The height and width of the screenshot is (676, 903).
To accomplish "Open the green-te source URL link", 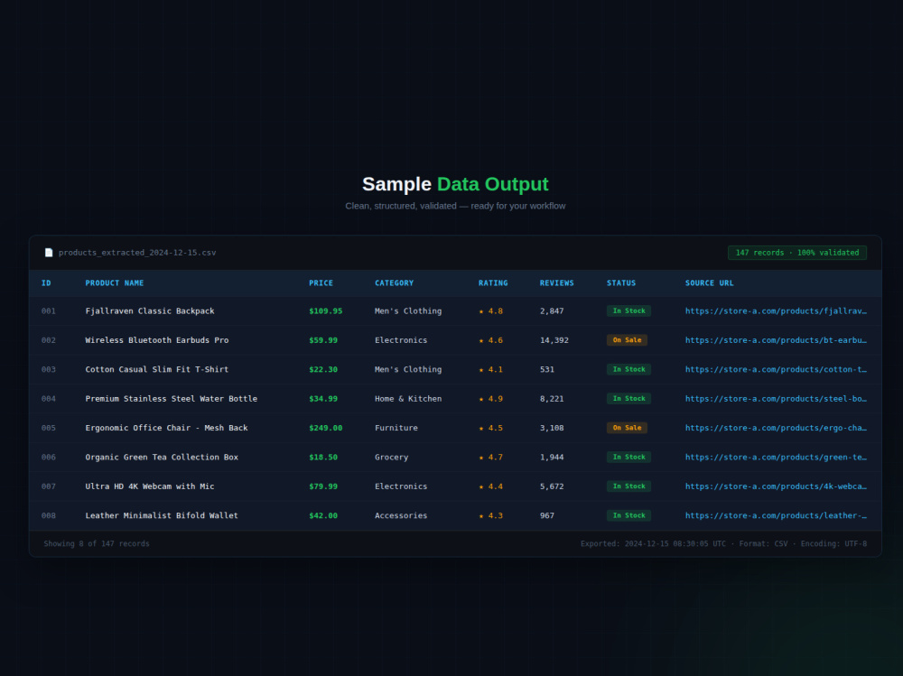I will (776, 458).
